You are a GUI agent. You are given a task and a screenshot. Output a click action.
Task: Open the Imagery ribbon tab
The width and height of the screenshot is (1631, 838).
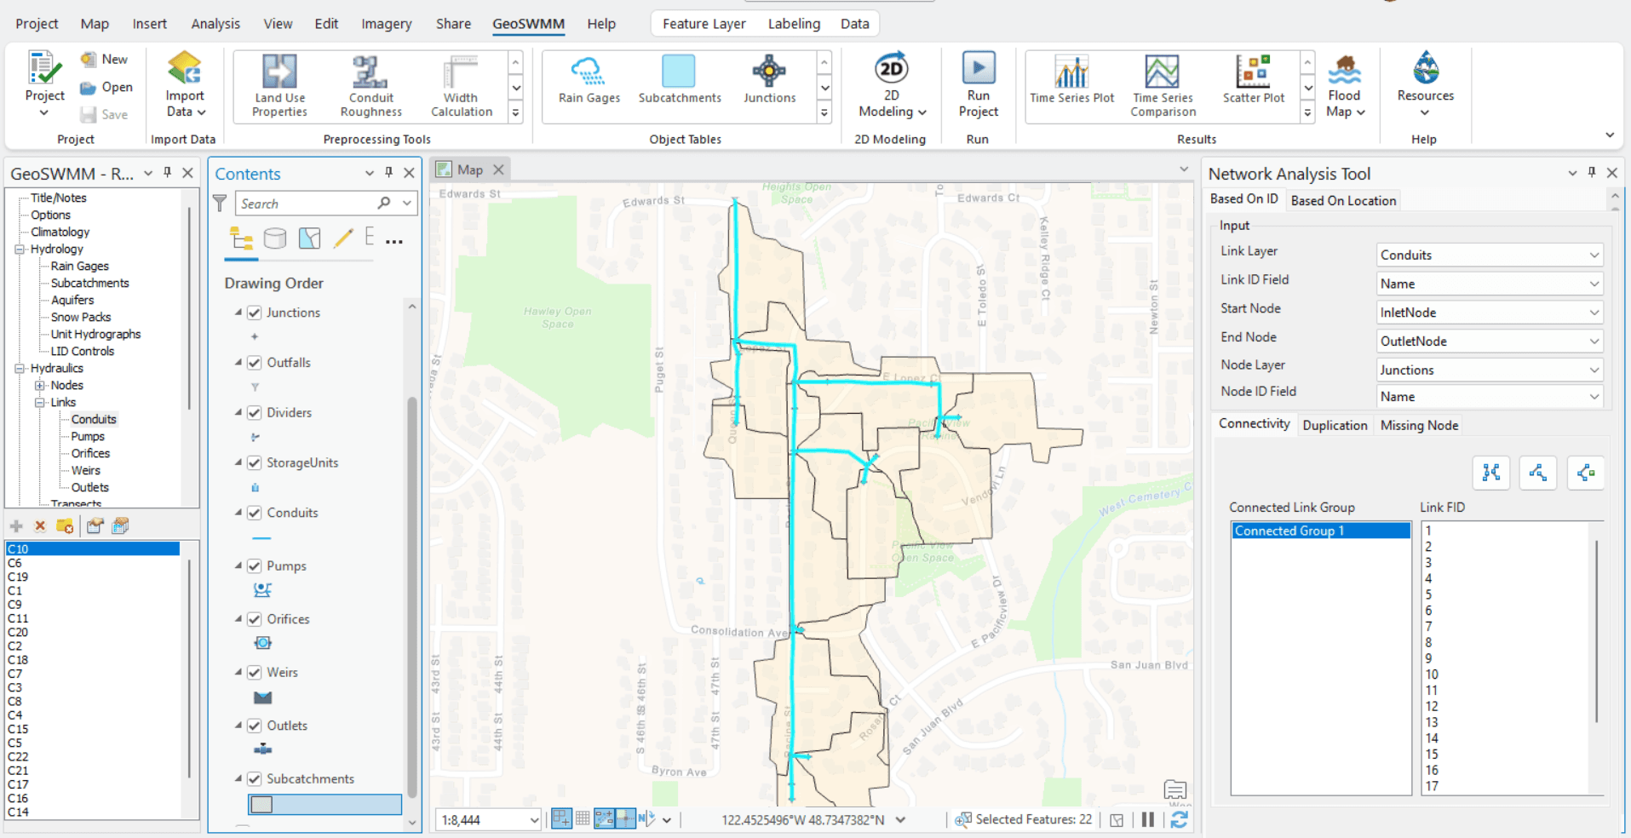coord(386,24)
